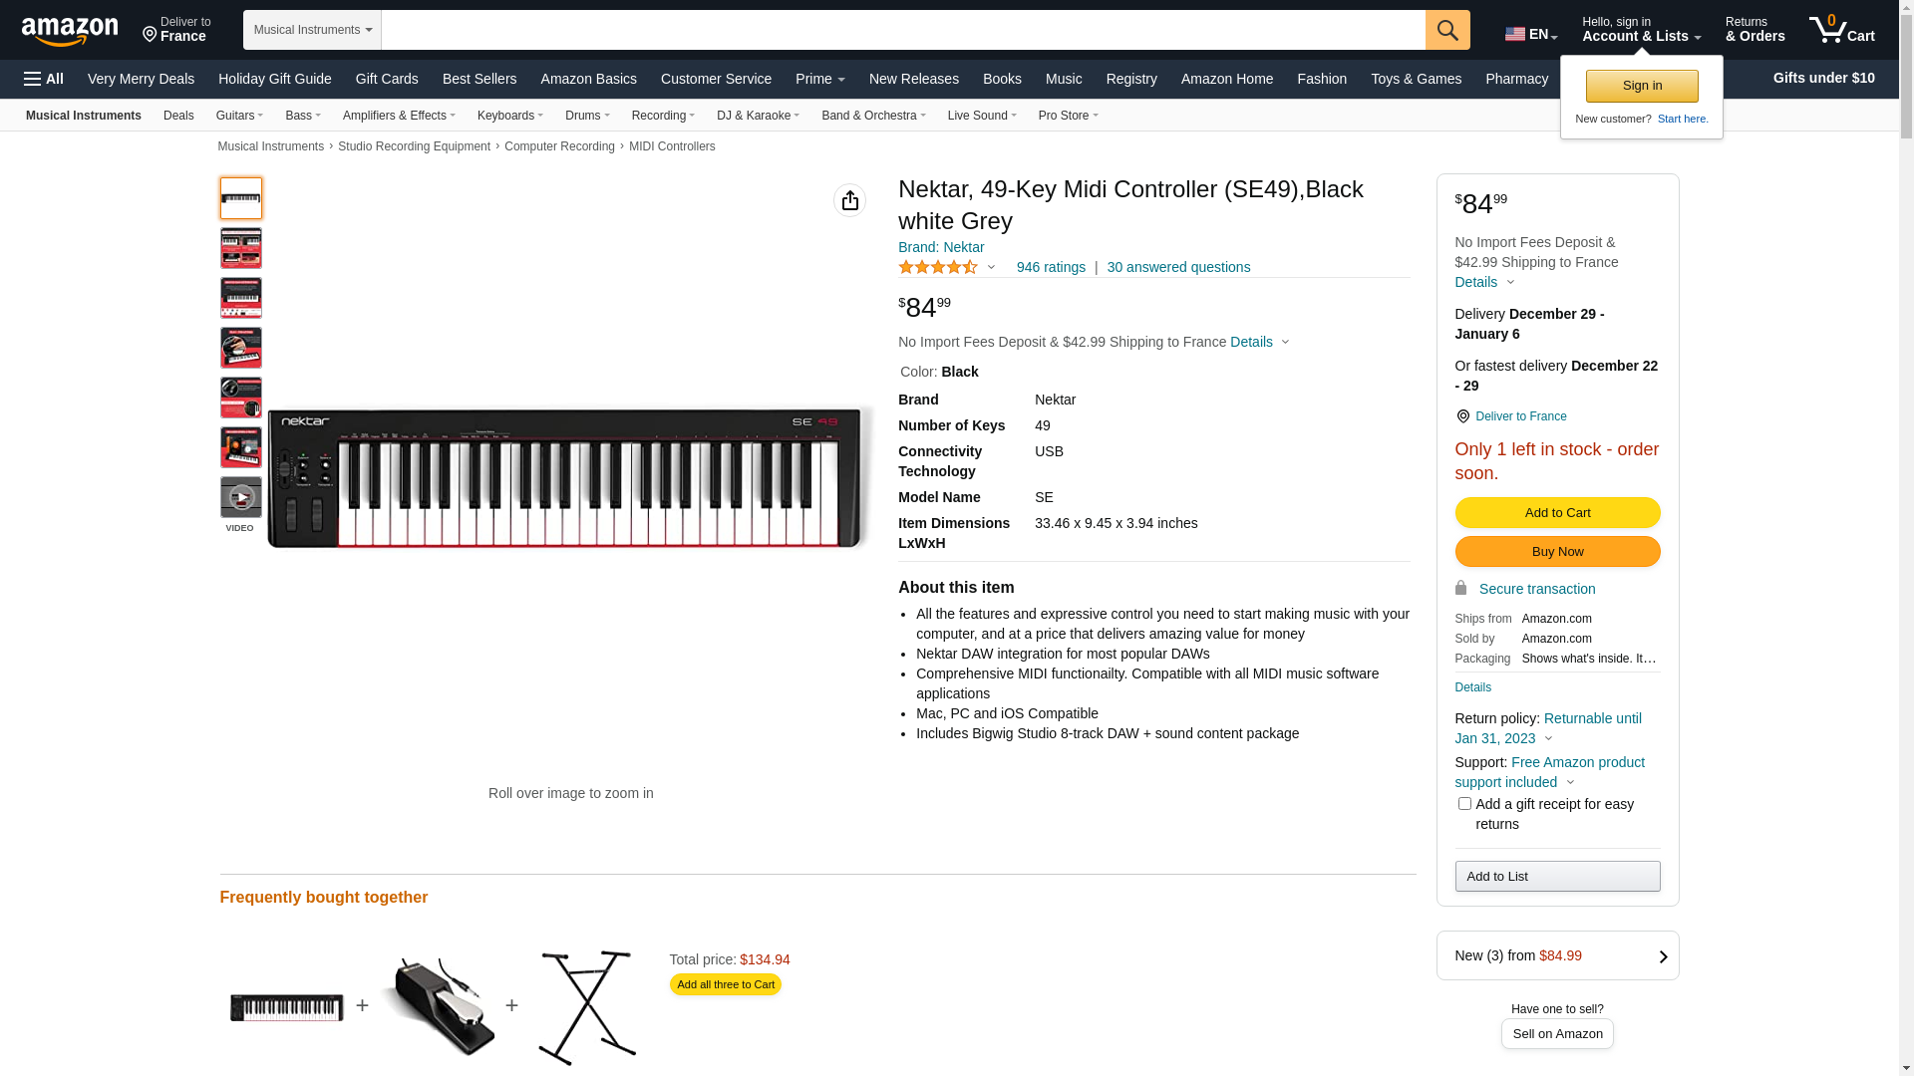
Task: Open the Musical Instruments search category dropdown
Action: click(x=312, y=30)
